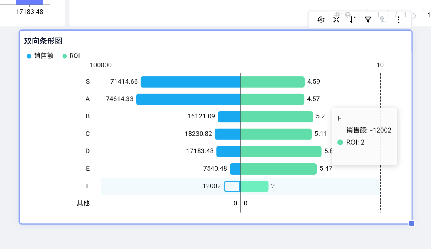The image size is (431, 249).
Task: Open the chart in fullscreen with expand-arrows icon
Action: (x=336, y=20)
